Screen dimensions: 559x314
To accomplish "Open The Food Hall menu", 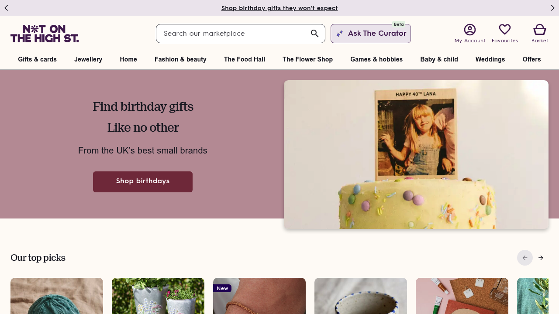I will 245,59.
